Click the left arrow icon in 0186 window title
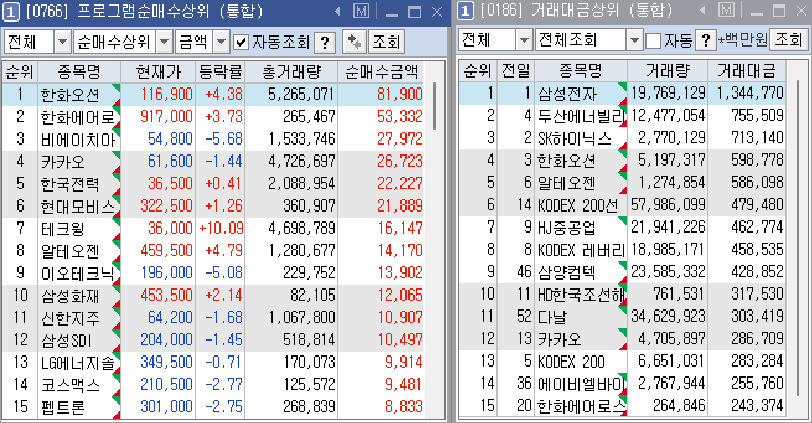Screen dimensions: 812x423 pos(703,11)
